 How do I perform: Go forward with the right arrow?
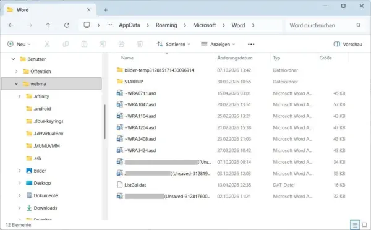tap(29, 25)
